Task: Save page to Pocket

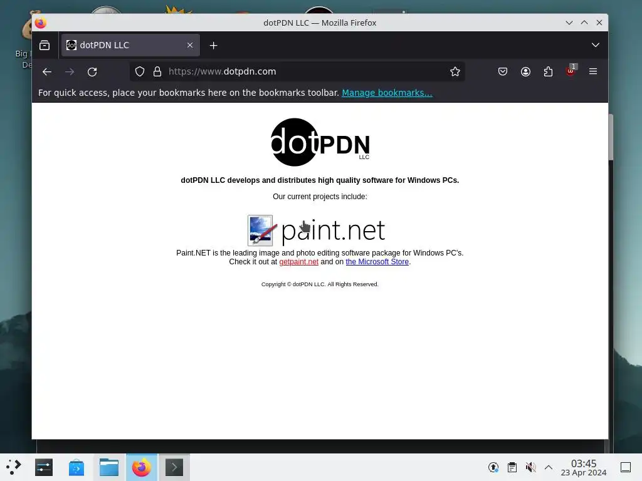Action: point(503,71)
